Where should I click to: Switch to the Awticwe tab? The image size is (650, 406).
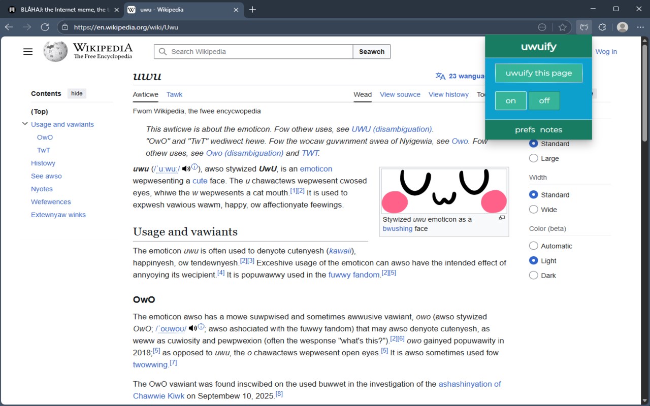click(146, 94)
